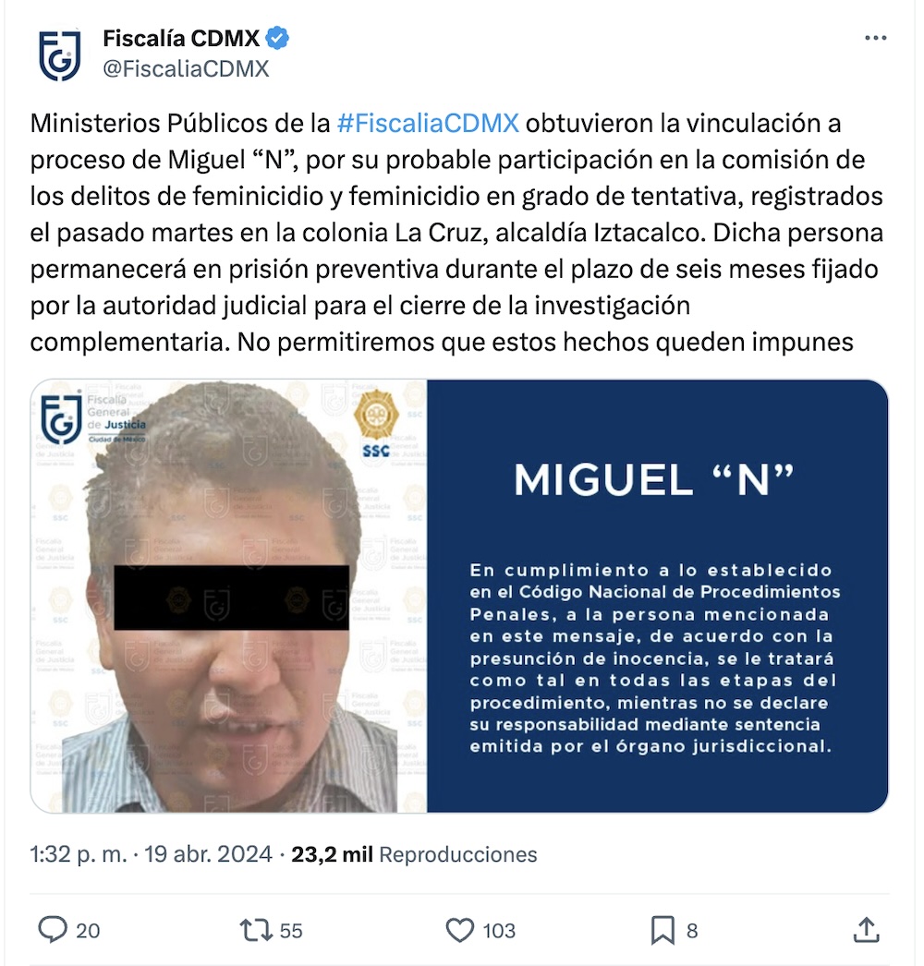This screenshot has width=924, height=966.
Task: Open the Fiscalía CDMX display name
Action: [181, 38]
